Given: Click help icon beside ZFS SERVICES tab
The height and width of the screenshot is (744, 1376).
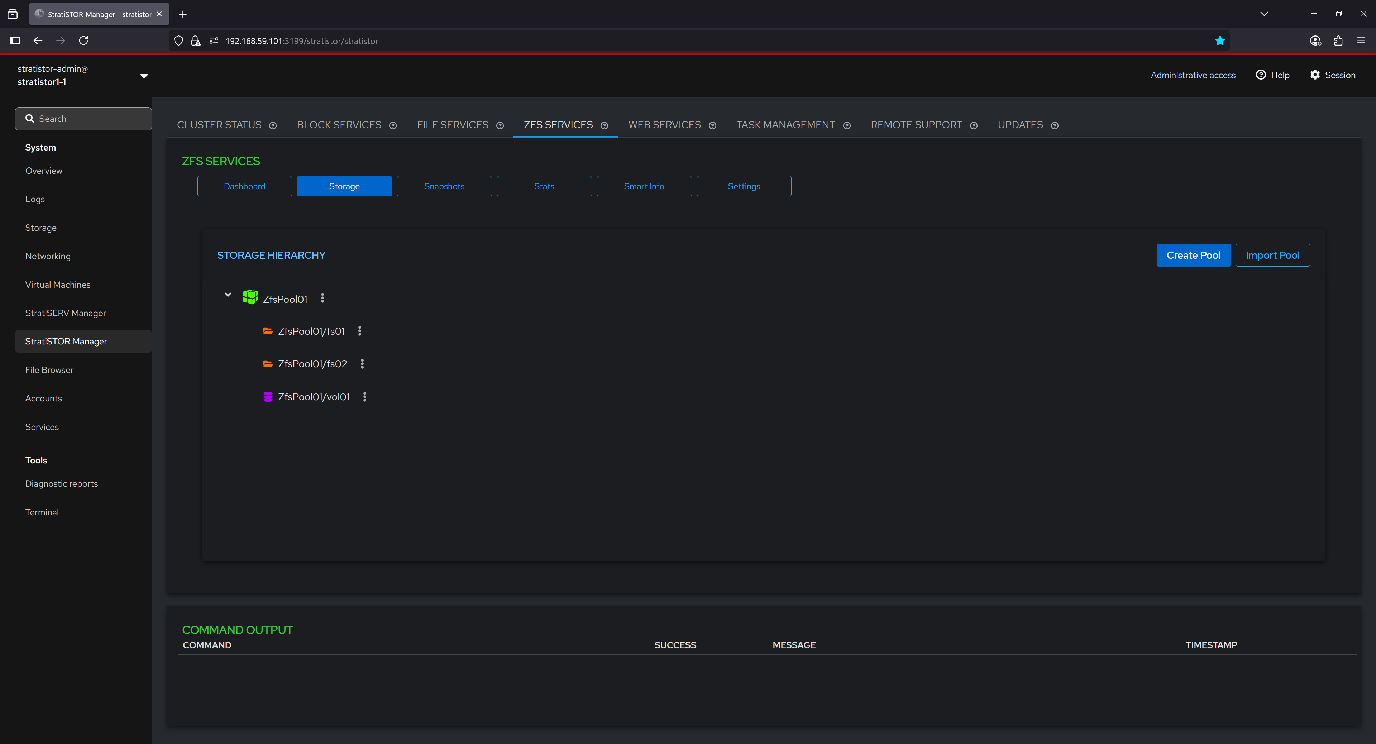Looking at the screenshot, I should [x=604, y=125].
